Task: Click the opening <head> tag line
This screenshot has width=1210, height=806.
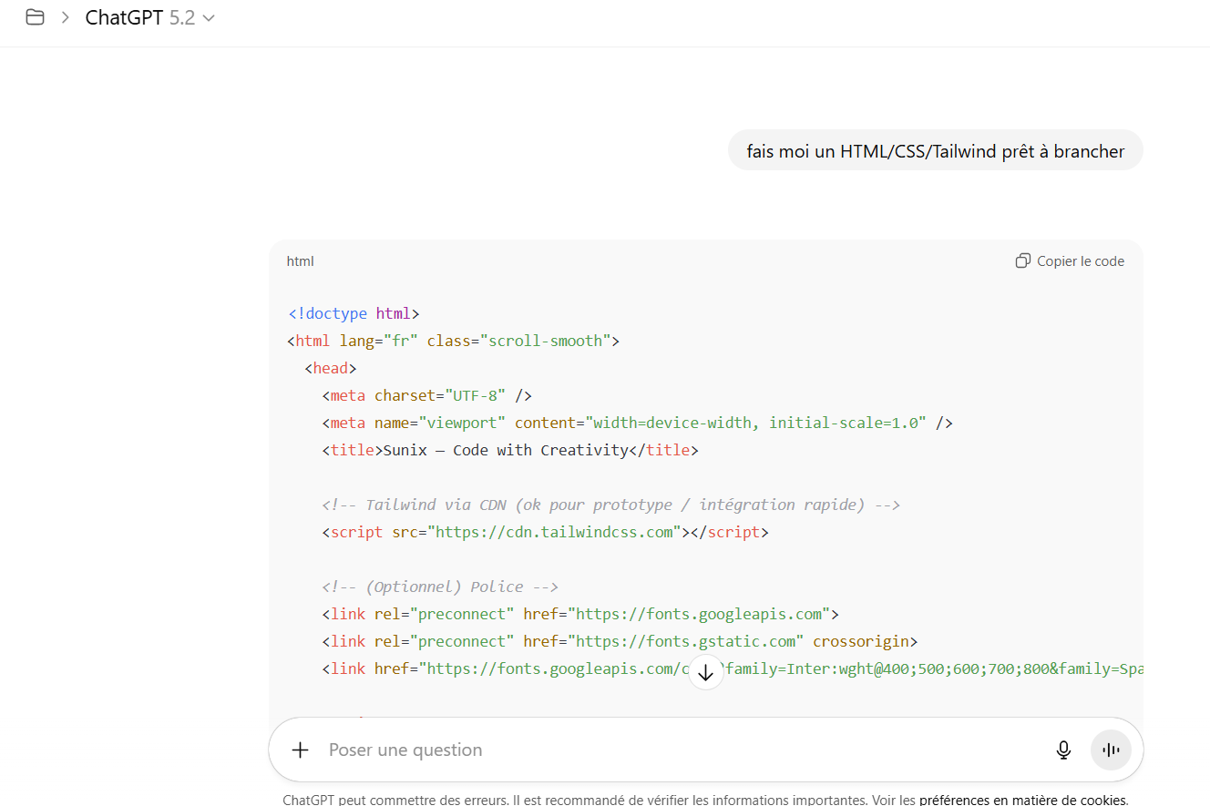Action: click(x=331, y=368)
